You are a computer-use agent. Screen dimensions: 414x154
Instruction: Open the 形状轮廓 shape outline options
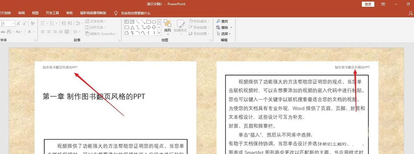point(200,27)
